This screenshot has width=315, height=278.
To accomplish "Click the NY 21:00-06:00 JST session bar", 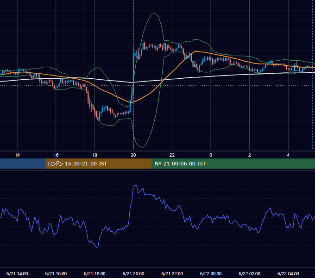I will point(233,164).
